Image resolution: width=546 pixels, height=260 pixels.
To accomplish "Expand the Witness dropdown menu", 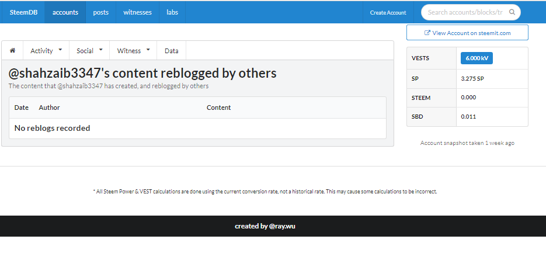I will (x=133, y=50).
